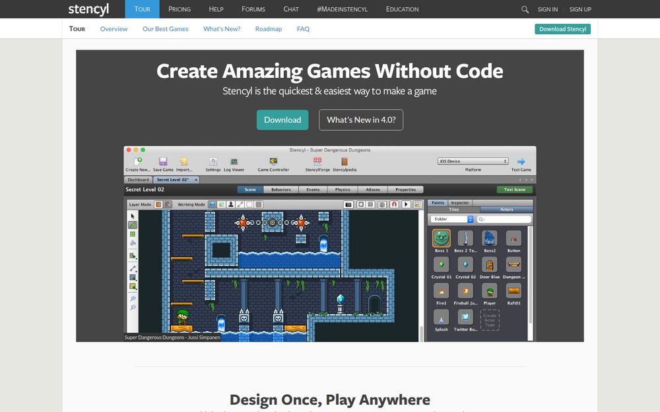Click the Import icon in Stencyl toolbar

(x=184, y=162)
